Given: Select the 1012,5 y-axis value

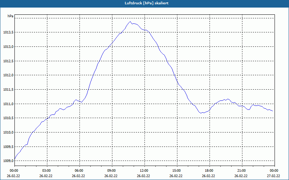Looking at the screenshot, I should tap(8, 61).
